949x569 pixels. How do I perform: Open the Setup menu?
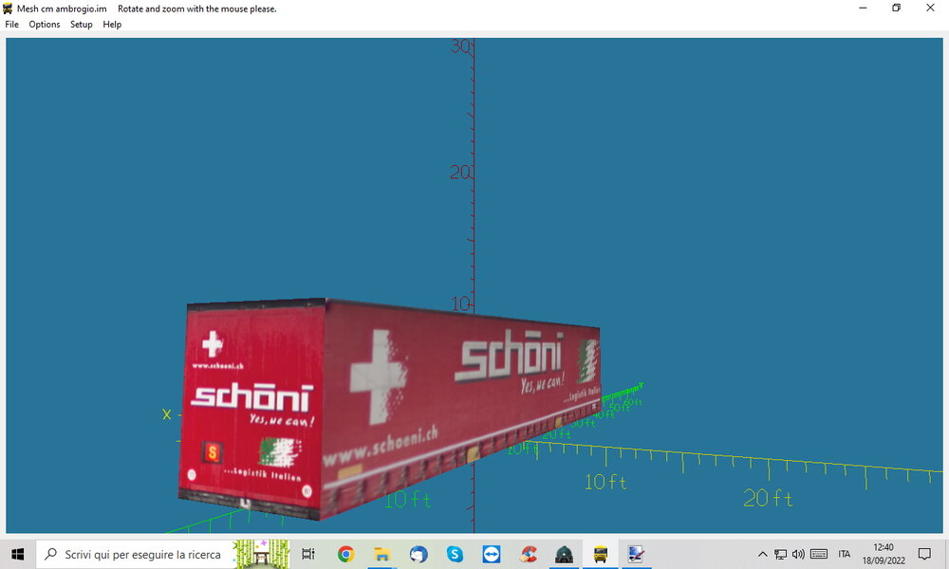point(81,25)
